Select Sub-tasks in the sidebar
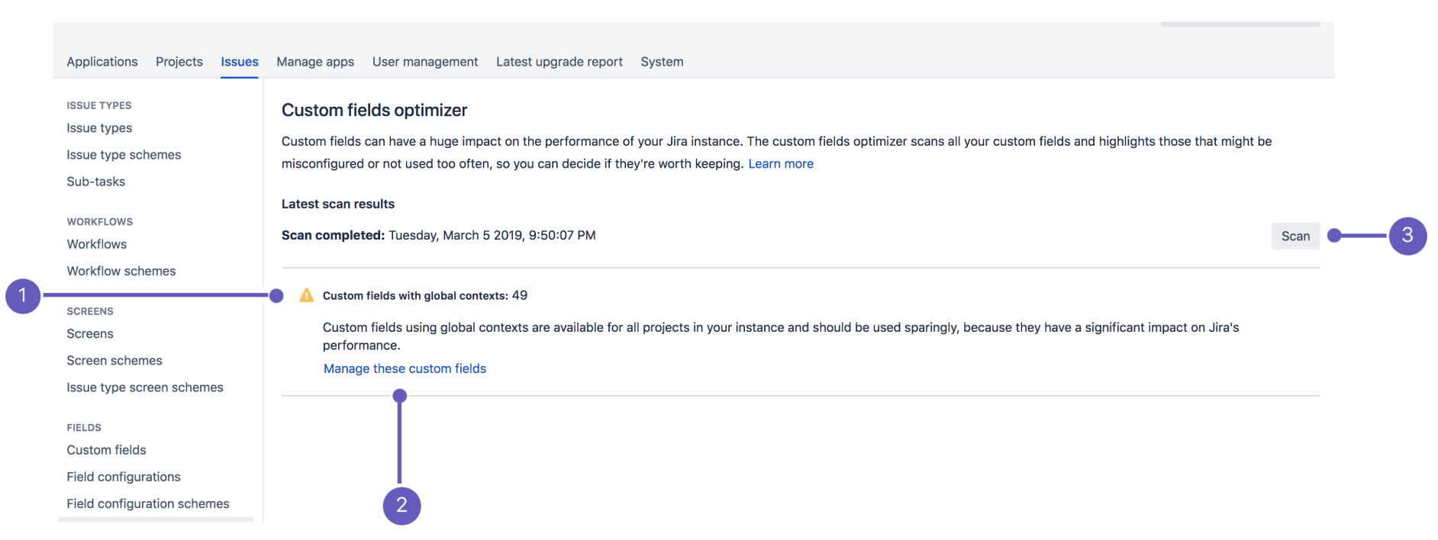This screenshot has height=540, width=1438. (95, 182)
